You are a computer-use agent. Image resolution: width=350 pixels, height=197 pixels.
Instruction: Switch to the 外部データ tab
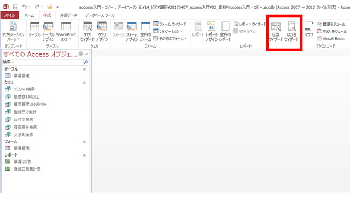(x=68, y=15)
